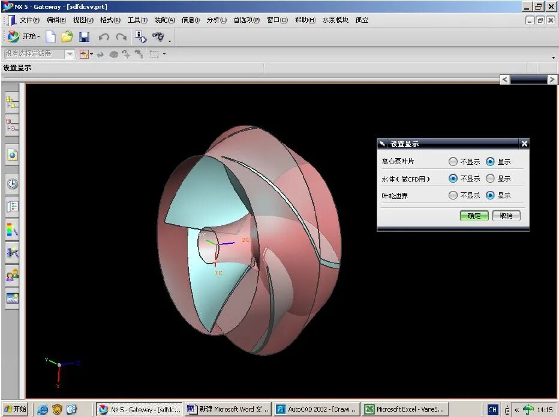Image resolution: width=559 pixels, height=417 pixels.
Task: Open the landscape picture sidebar tab
Action: point(12,298)
